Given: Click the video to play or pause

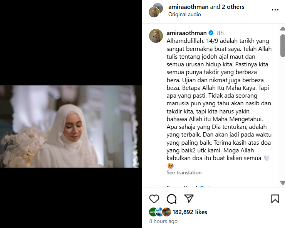Looking at the screenshot, I should point(71,127).
